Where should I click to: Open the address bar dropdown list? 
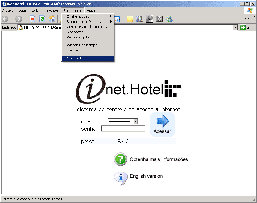pyautogui.click(x=235, y=27)
